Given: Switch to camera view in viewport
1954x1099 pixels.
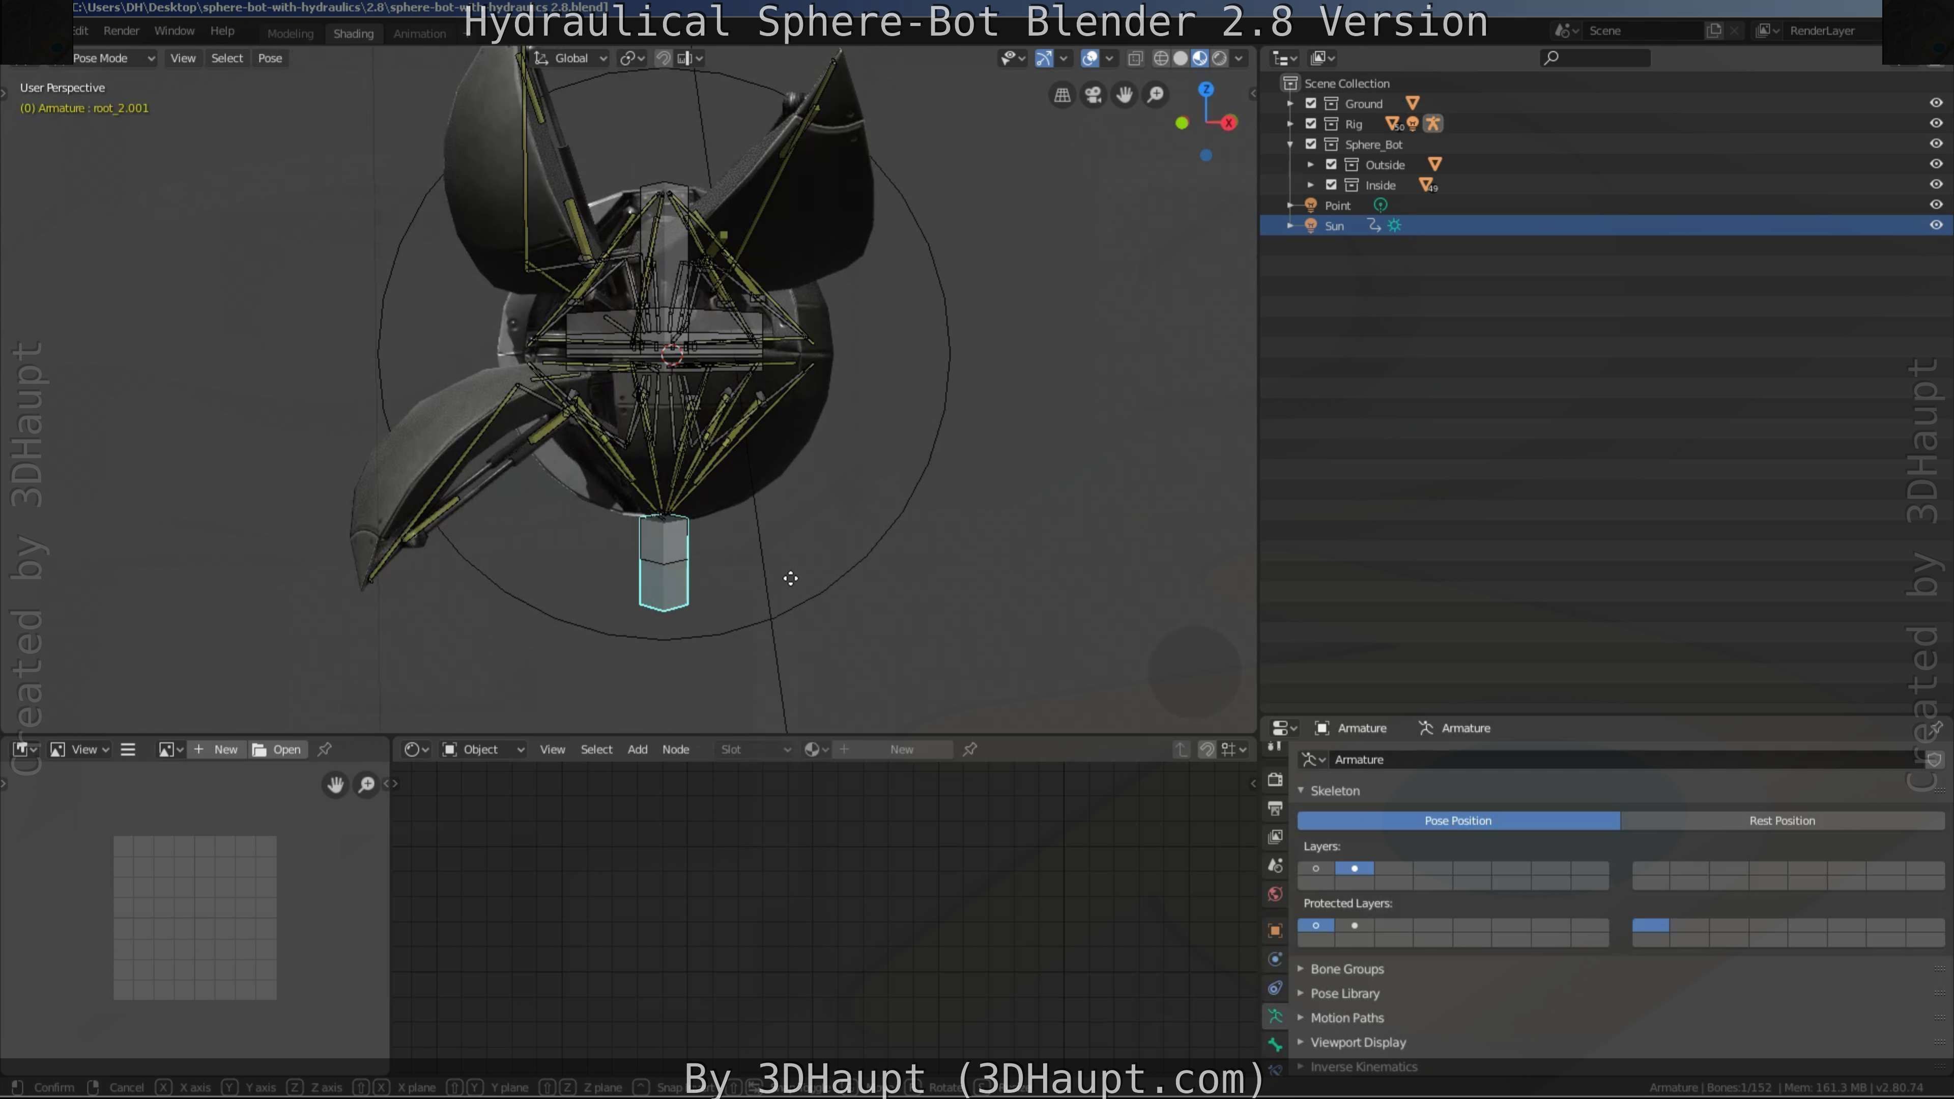Looking at the screenshot, I should 1093,95.
